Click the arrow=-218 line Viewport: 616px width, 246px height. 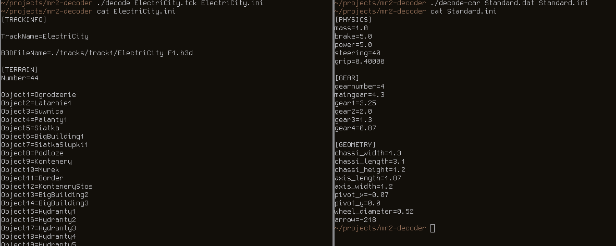coord(355,219)
